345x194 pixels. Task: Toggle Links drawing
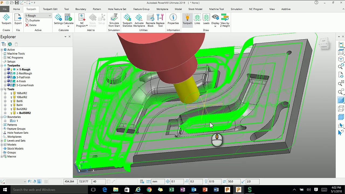point(197,19)
